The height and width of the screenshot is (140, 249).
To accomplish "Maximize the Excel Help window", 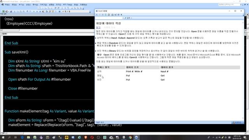I will point(235,11).
